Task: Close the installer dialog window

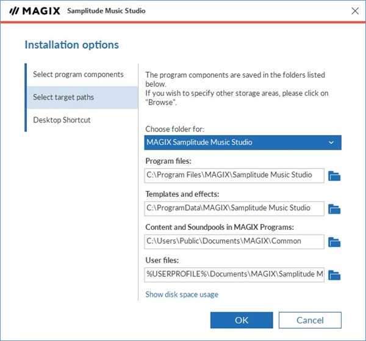Action: coord(354,11)
